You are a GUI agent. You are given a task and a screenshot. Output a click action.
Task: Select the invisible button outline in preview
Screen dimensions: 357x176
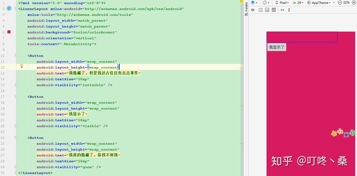coord(302,37)
